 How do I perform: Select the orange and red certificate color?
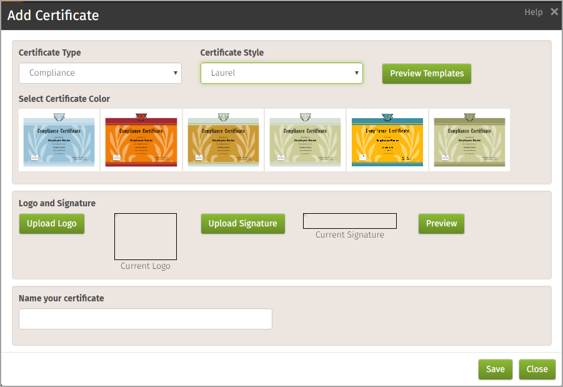(141, 140)
